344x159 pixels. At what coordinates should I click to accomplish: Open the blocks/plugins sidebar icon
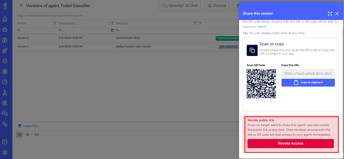[x=5, y=51]
